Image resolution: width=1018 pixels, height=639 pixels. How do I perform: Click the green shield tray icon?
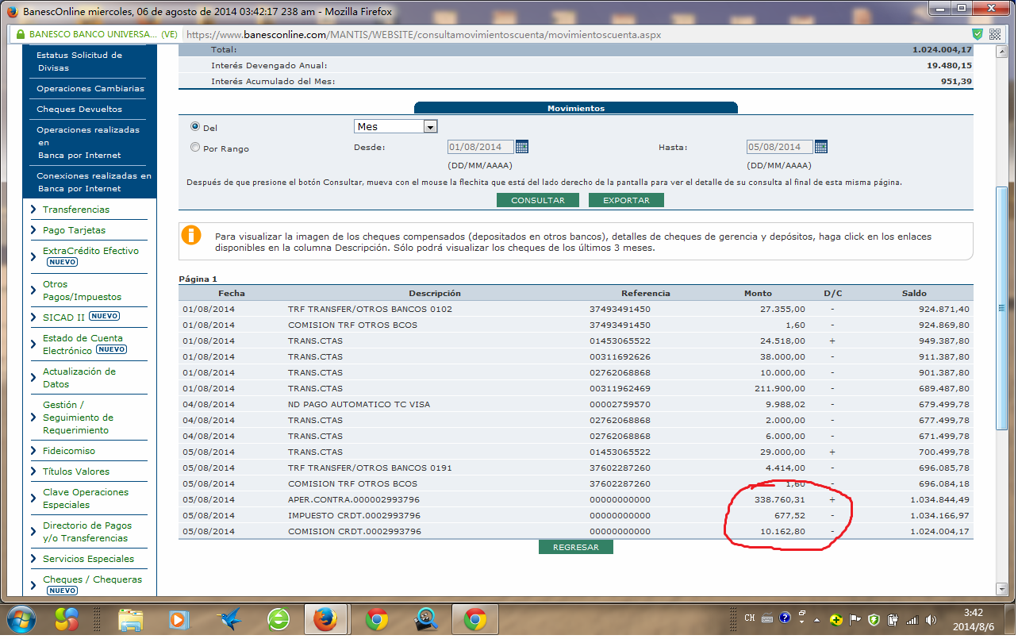(874, 619)
